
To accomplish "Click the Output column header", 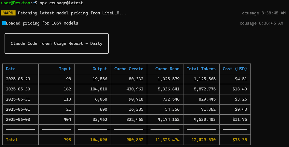I will 100,69.
